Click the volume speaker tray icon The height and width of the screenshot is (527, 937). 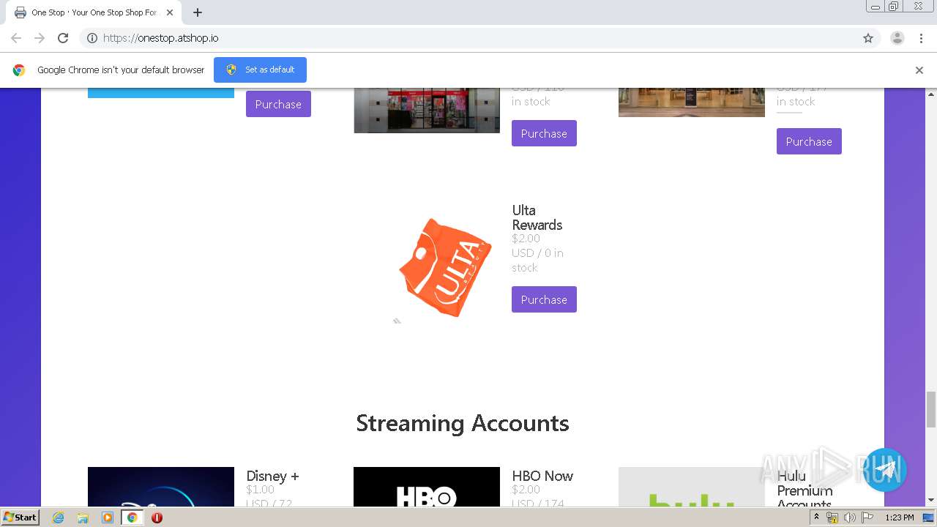click(850, 517)
